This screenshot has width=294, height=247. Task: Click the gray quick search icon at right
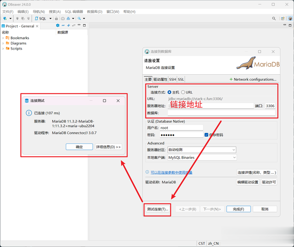pos(274,18)
